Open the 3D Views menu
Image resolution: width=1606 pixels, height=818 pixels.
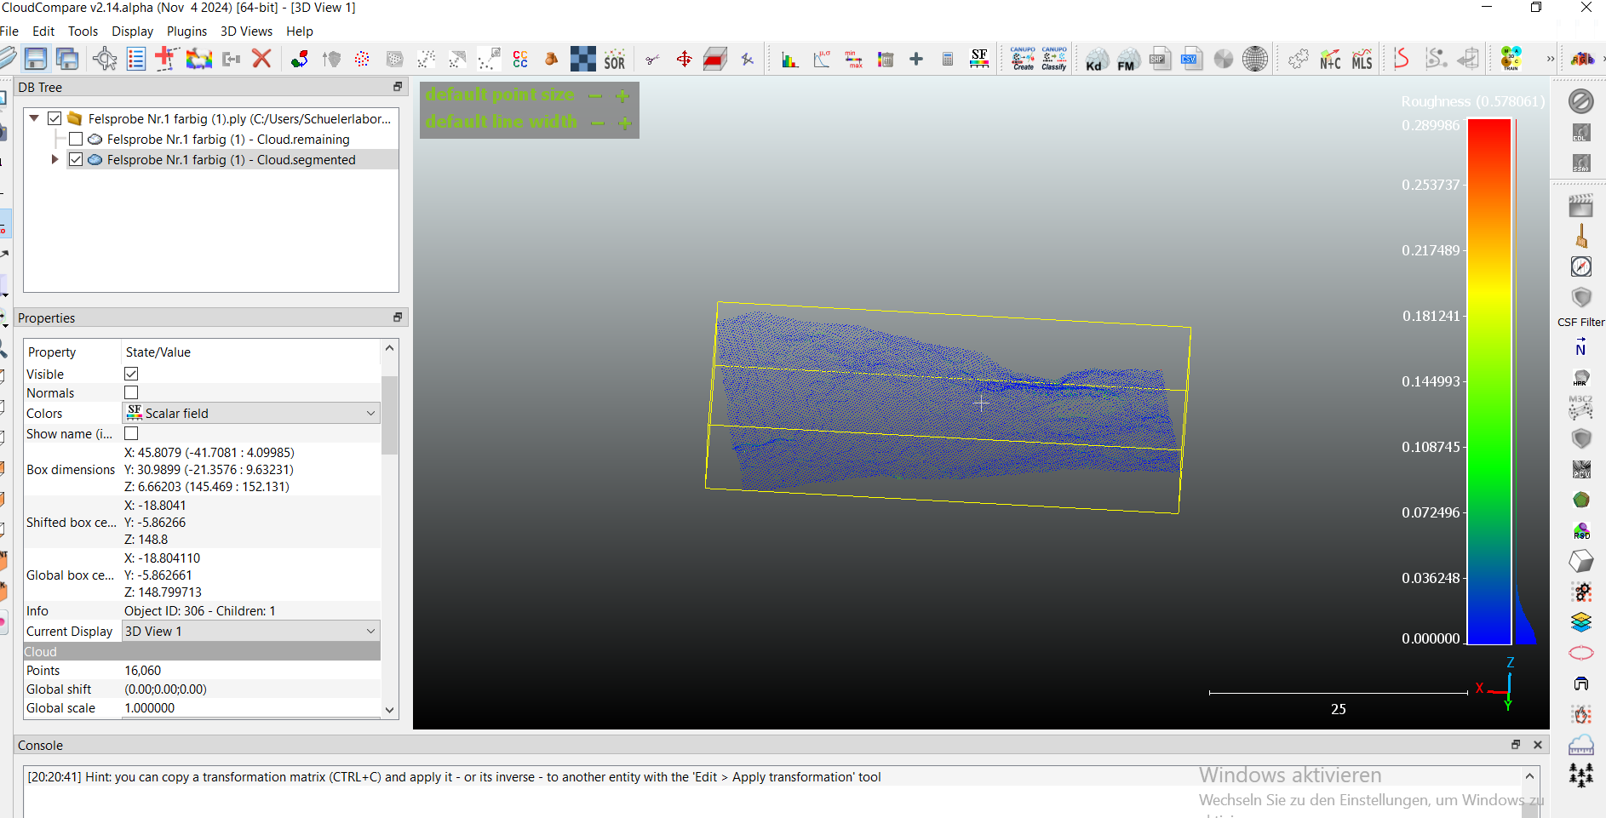[246, 31]
